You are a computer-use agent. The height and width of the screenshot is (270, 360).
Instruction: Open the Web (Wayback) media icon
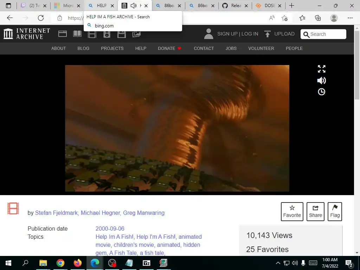pyautogui.click(x=63, y=34)
